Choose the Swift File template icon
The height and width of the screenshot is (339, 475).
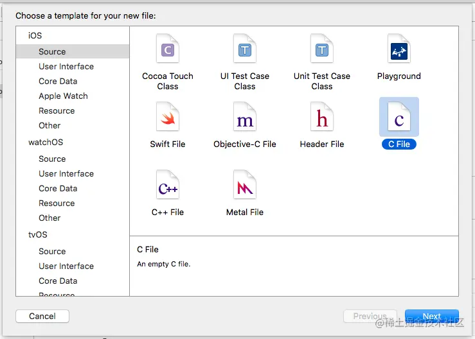pos(168,117)
